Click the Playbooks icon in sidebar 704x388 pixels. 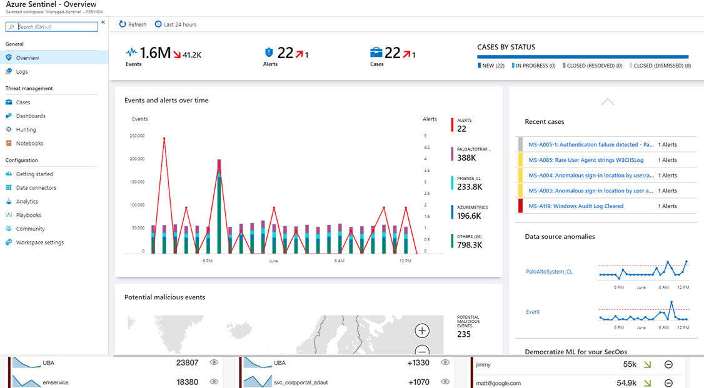coord(9,215)
